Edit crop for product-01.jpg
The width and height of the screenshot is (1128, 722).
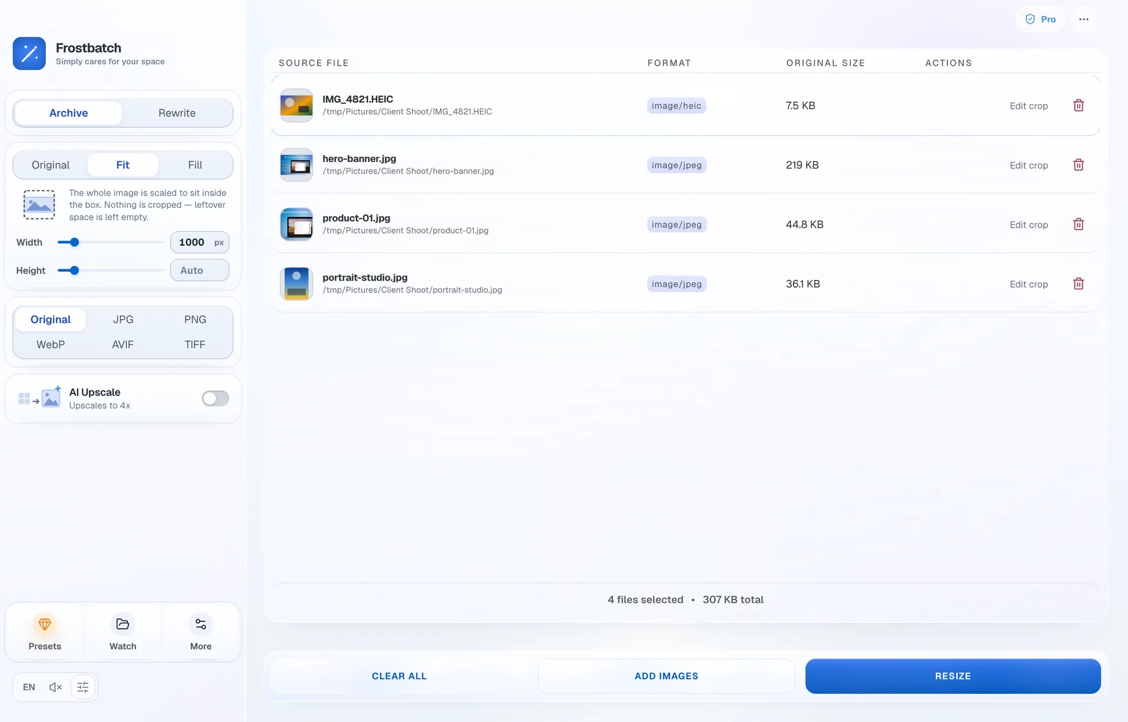click(1029, 224)
